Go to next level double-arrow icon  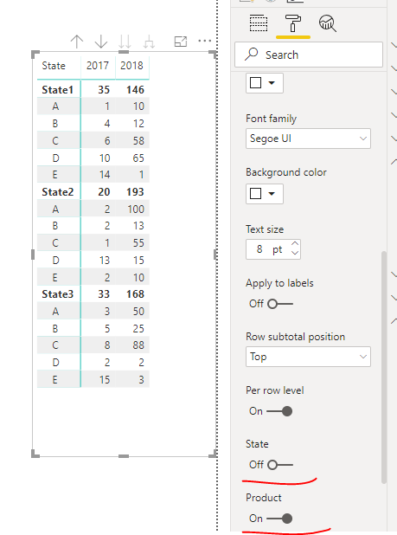tap(125, 42)
